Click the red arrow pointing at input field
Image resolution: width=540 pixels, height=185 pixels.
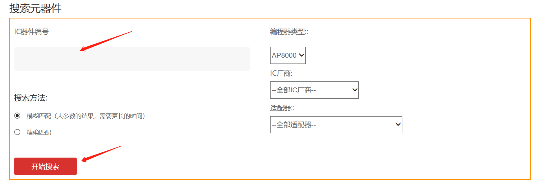click(x=106, y=41)
